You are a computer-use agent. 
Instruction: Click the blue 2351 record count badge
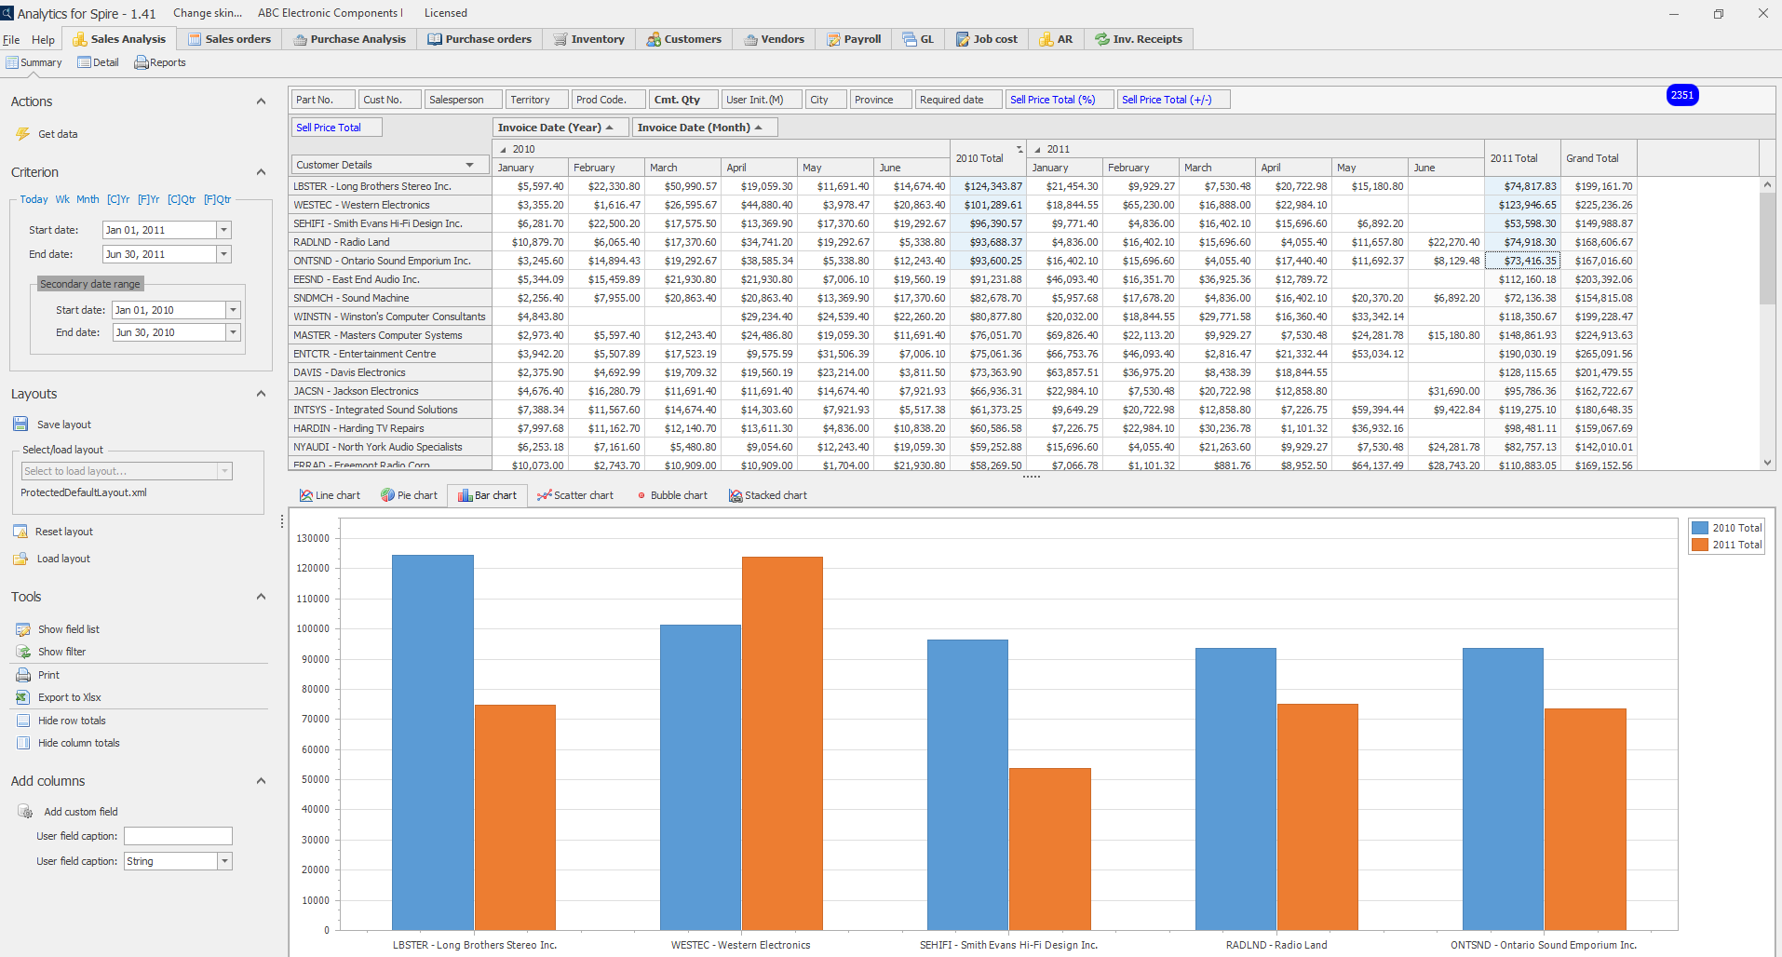[x=1681, y=95]
